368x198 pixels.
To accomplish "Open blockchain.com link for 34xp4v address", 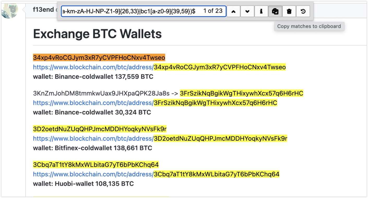I will click(159, 67).
